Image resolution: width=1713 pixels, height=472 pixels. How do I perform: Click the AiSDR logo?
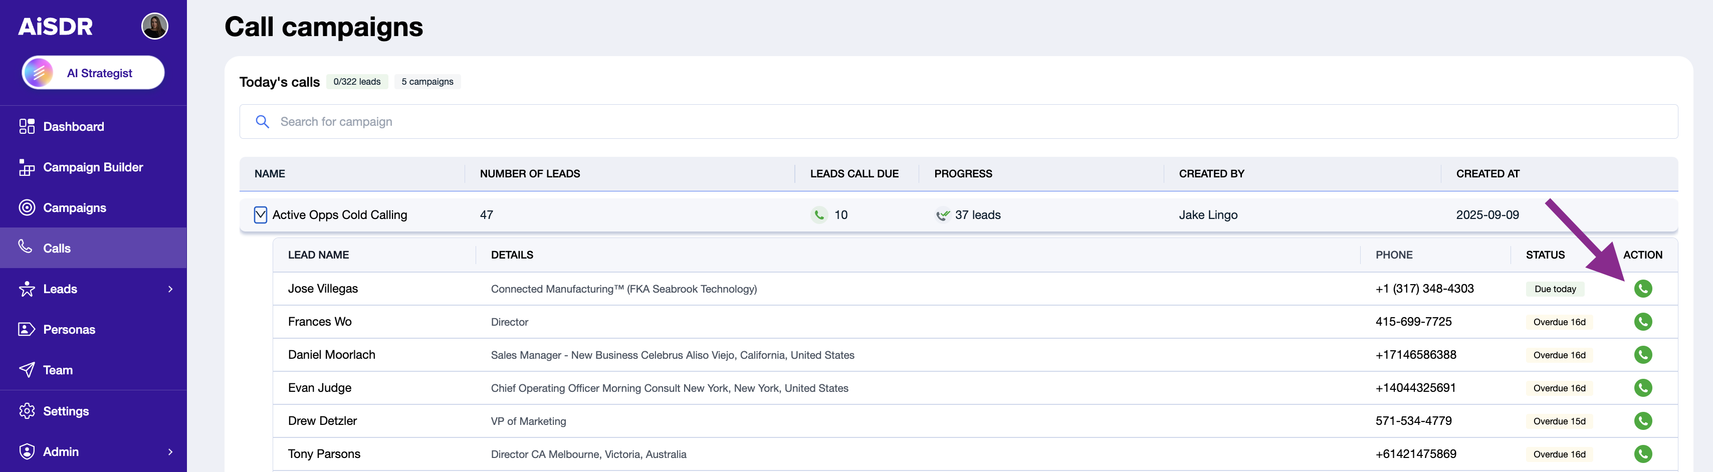tap(55, 27)
